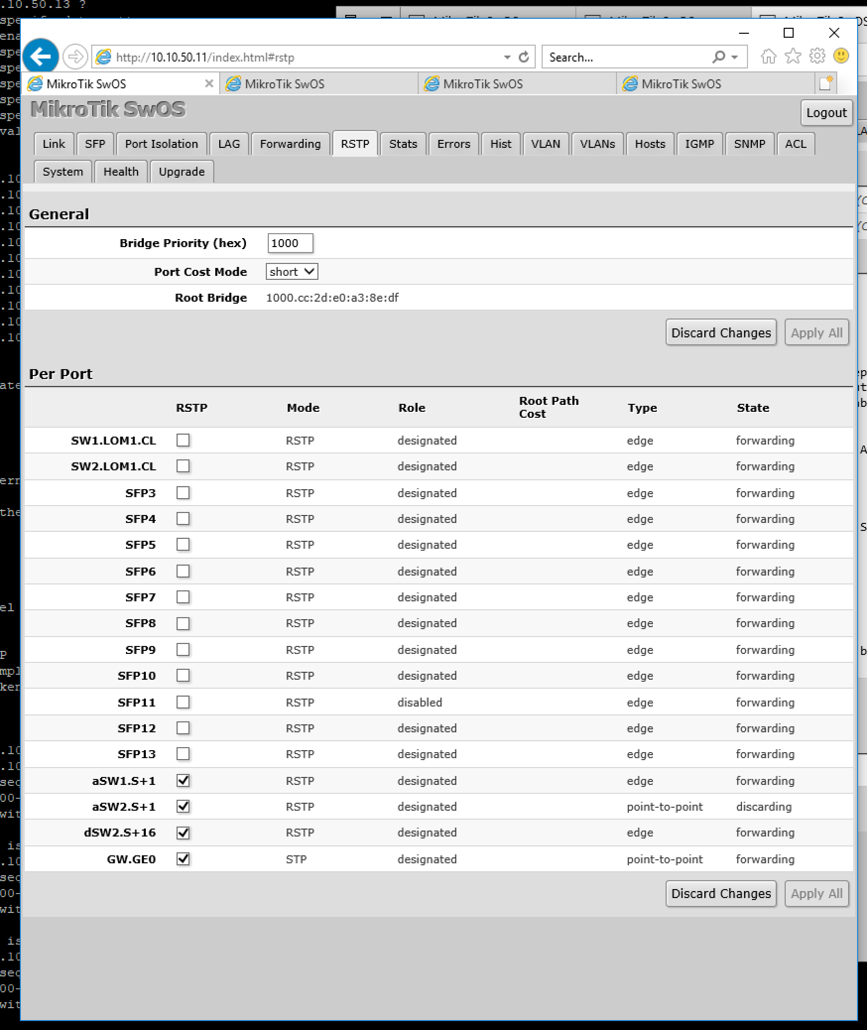The width and height of the screenshot is (867, 1030).
Task: Tick the SFP9 RSTP checkbox
Action: [x=183, y=649]
